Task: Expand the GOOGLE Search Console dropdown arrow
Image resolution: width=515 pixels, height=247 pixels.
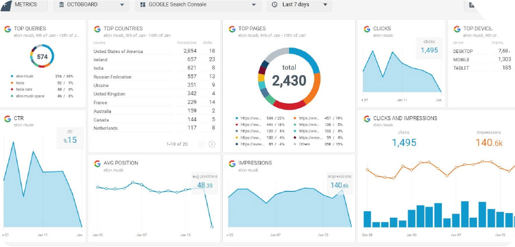Action: pos(253,5)
